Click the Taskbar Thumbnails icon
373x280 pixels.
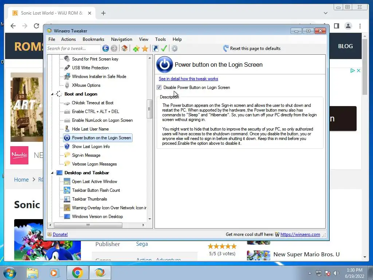pos(67,199)
